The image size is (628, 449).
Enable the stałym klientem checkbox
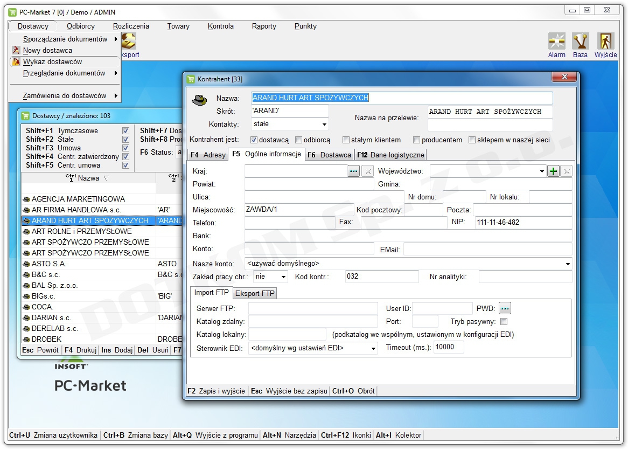click(x=346, y=140)
